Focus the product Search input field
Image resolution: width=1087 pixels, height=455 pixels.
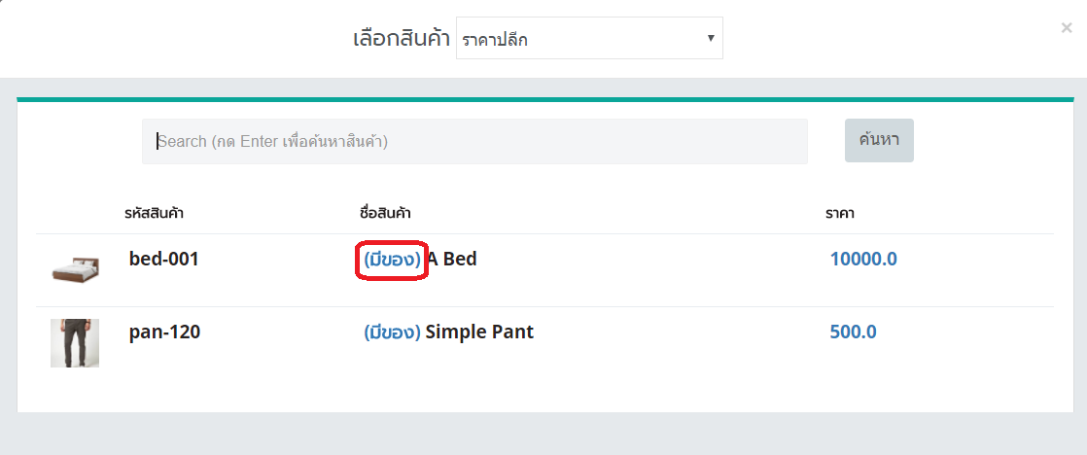[474, 141]
